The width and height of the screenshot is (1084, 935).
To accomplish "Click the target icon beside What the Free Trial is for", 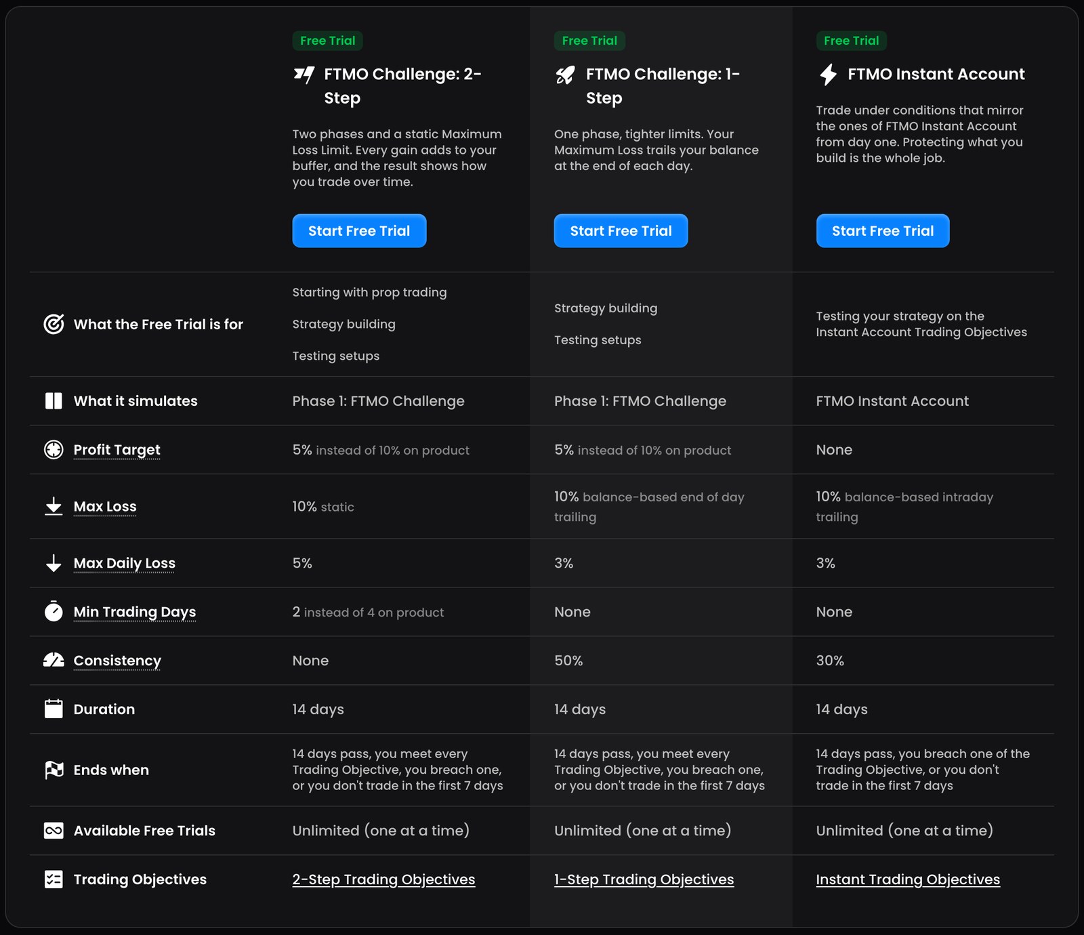I will point(54,325).
